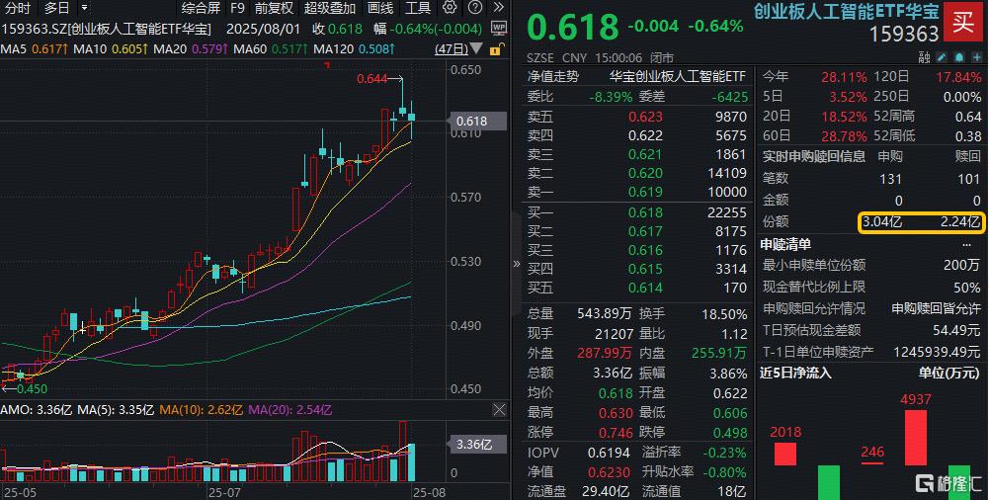
Task: Collapse the quote side panel arrow
Action: 517,264
